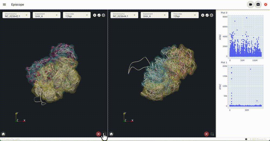
Task: Click left view checkmark apply icon
Action: point(99,15)
